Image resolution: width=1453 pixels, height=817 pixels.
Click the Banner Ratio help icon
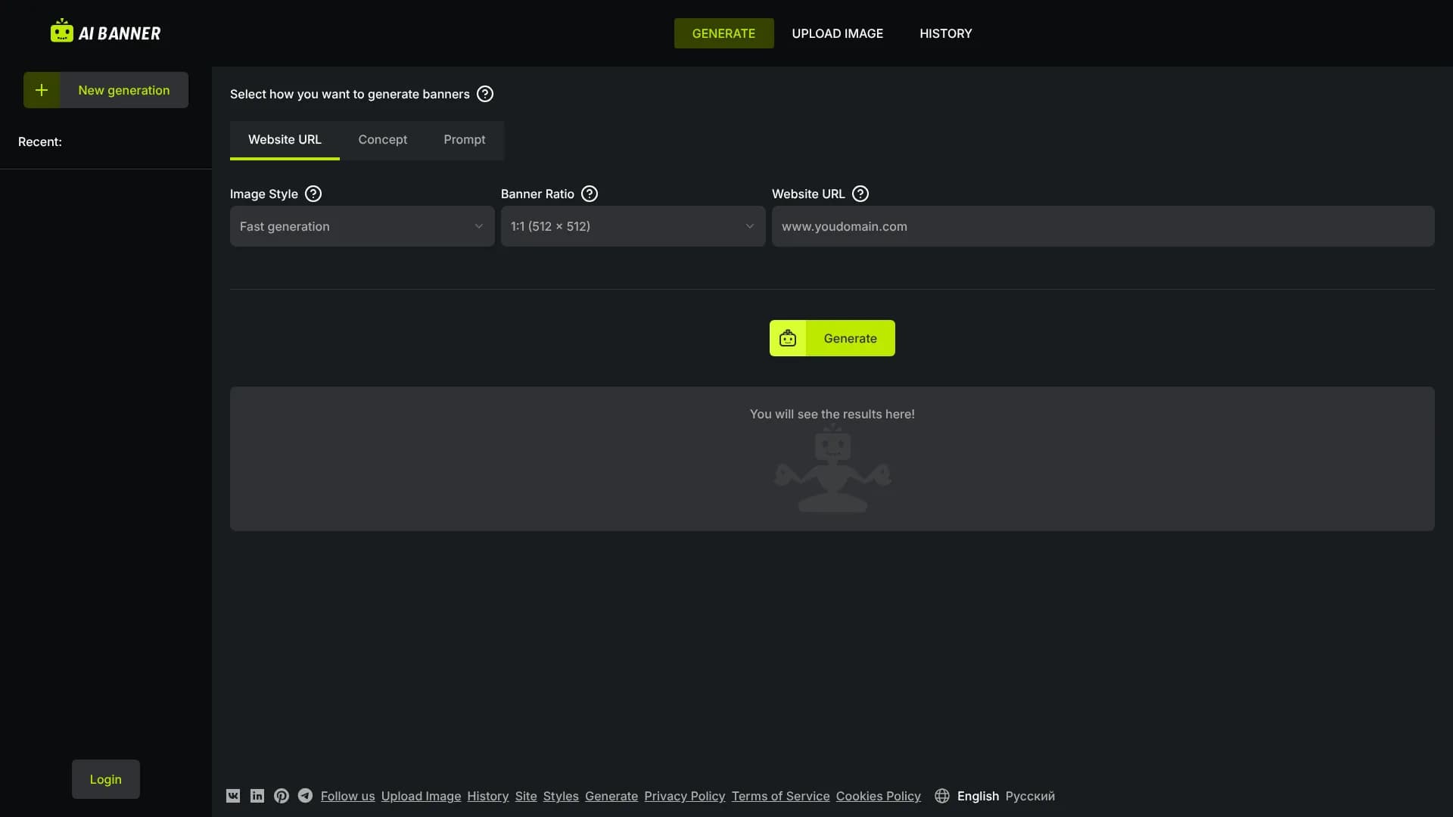[590, 194]
